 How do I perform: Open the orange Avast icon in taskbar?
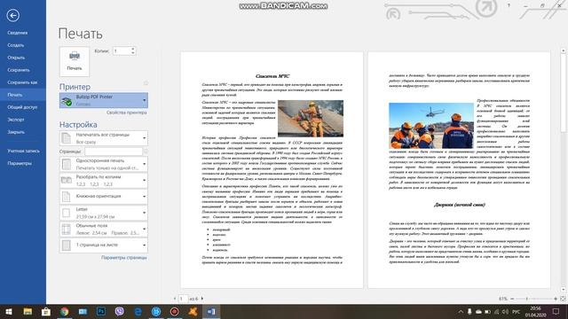[193, 311]
